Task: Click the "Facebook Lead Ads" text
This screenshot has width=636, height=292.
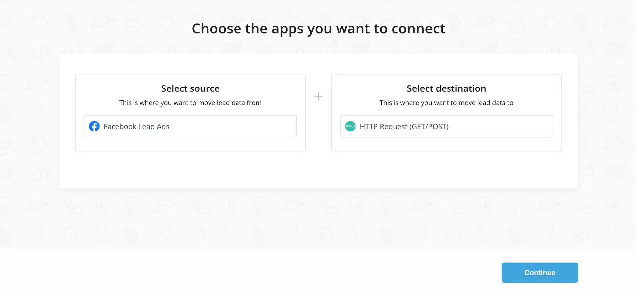Action: (x=136, y=127)
